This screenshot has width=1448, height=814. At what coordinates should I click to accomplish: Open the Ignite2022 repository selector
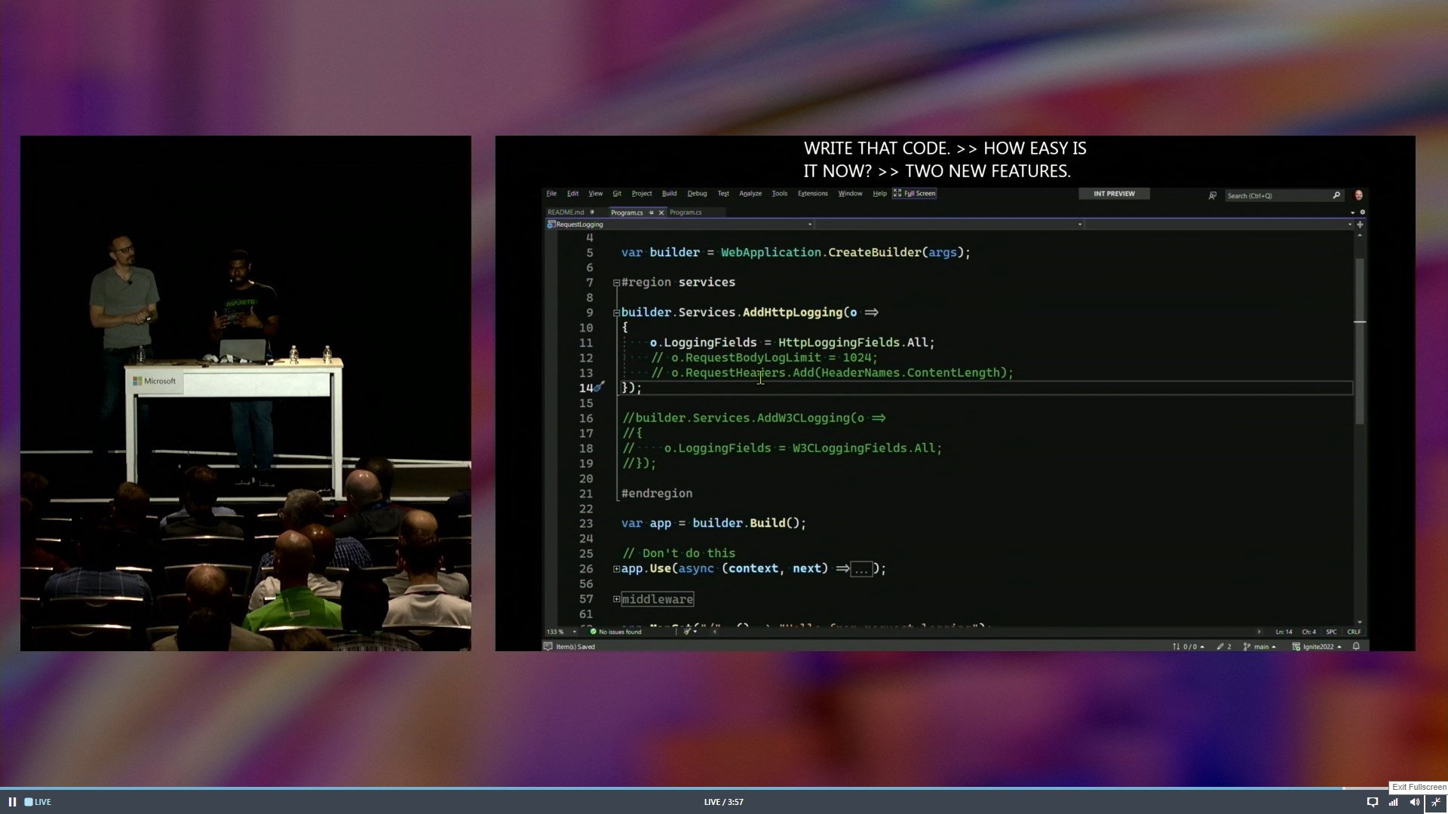pyautogui.click(x=1318, y=647)
